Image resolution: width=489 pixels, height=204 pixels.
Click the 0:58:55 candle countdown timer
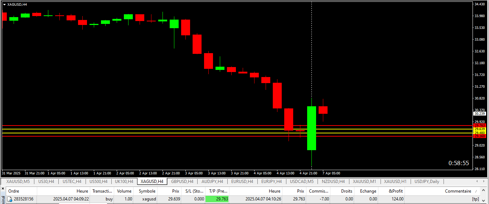[459, 163]
